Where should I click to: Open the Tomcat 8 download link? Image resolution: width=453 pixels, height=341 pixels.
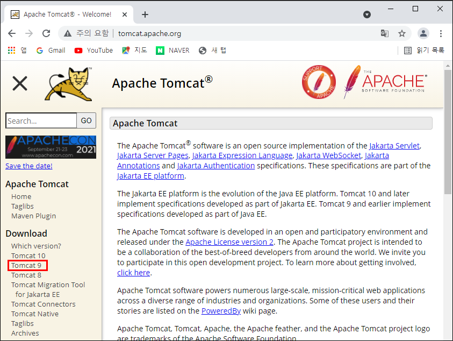[x=26, y=275]
